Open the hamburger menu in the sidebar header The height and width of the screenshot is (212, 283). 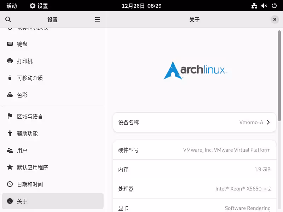pos(98,19)
